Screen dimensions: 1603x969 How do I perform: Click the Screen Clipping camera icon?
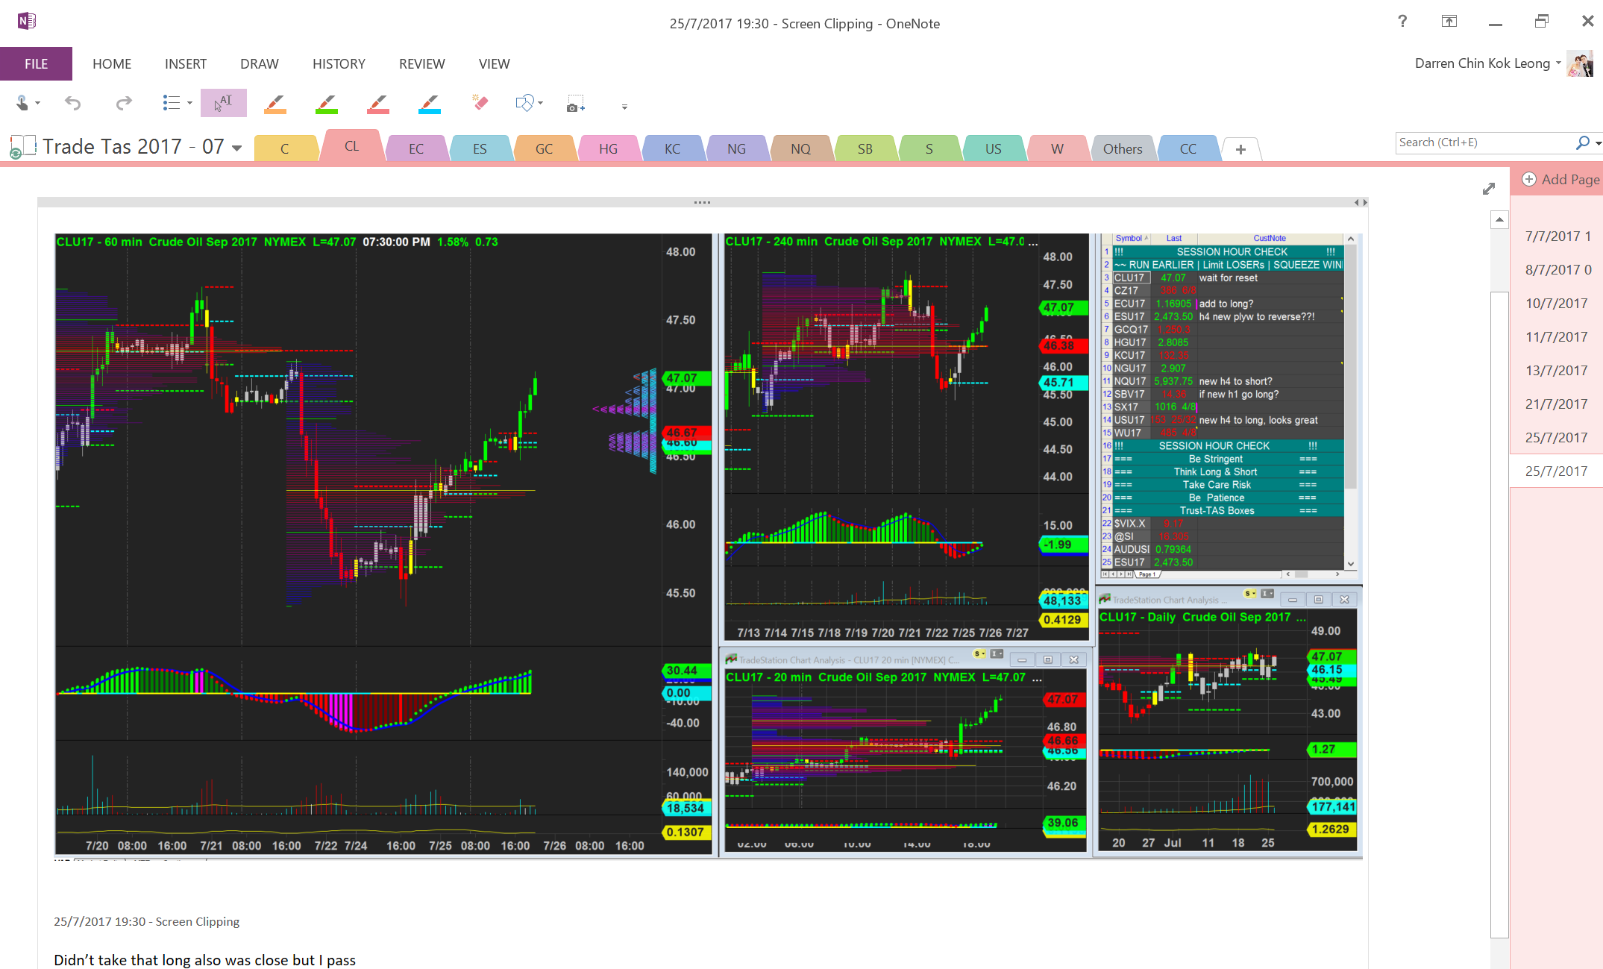point(576,103)
